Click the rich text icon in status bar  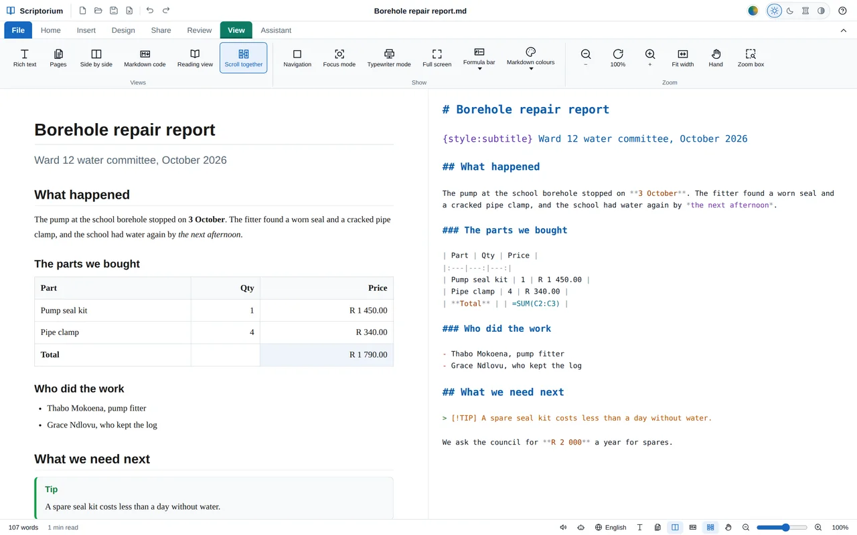point(640,528)
